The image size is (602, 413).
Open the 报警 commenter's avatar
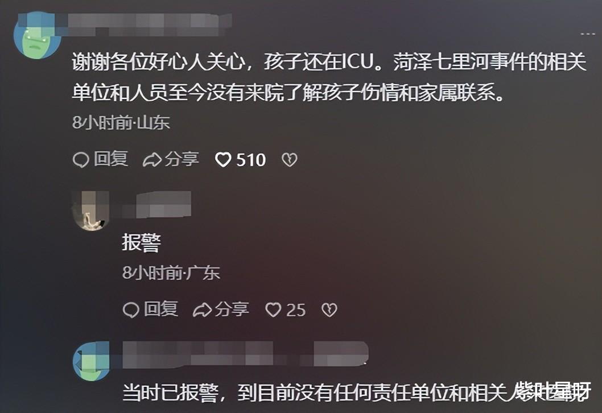90,210
